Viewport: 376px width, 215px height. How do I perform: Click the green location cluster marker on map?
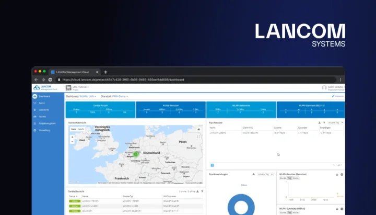[x=136, y=154]
